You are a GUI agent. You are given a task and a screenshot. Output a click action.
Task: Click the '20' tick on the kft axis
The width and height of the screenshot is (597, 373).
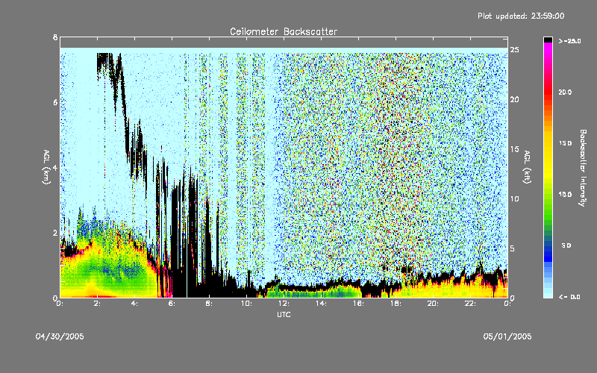pos(514,99)
